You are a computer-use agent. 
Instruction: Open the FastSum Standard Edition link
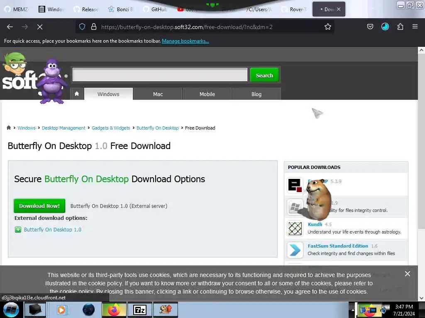pyautogui.click(x=338, y=246)
